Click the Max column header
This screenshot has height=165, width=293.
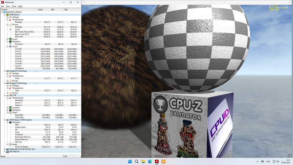70,10
